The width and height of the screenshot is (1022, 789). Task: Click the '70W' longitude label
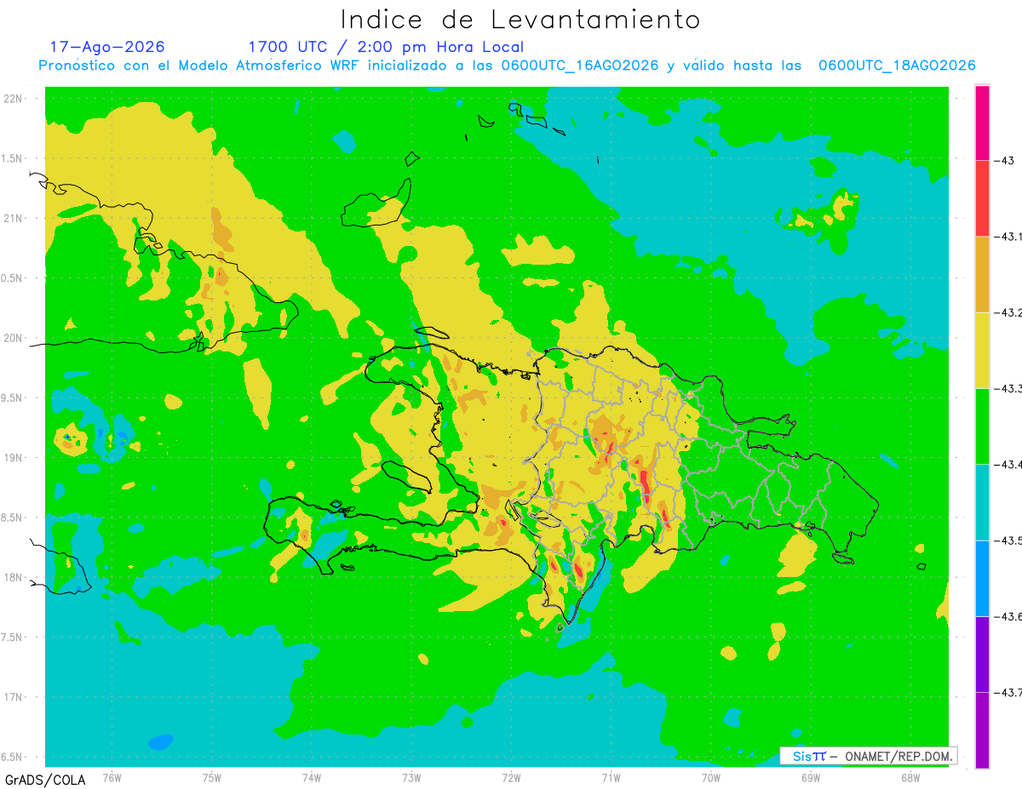711,778
